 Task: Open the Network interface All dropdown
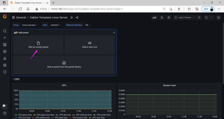pyautogui.click(x=88, y=25)
